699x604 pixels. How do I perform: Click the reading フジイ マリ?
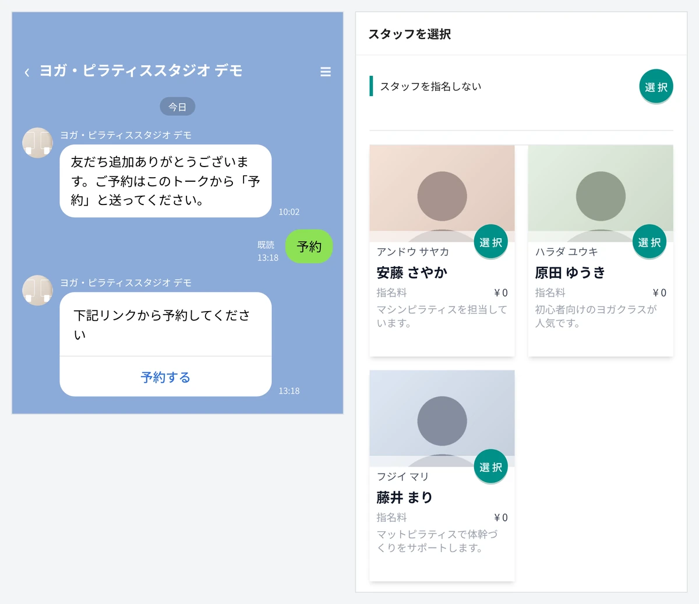click(403, 476)
